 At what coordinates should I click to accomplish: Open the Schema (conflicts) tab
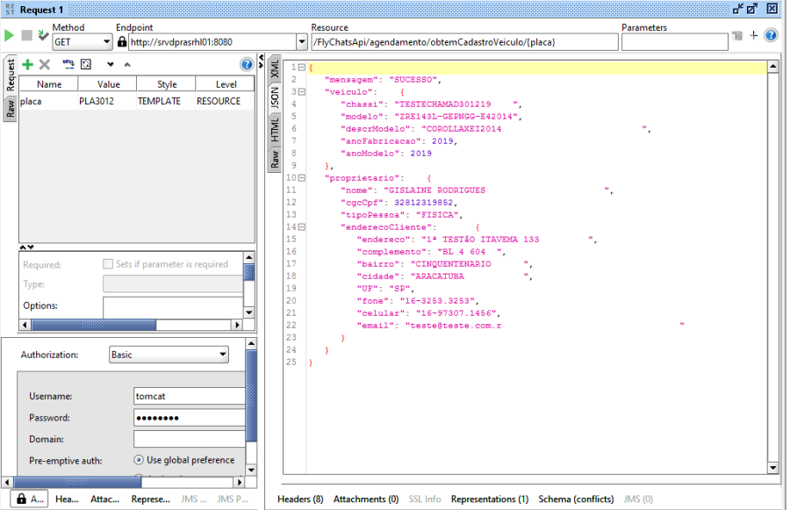pyautogui.click(x=576, y=499)
